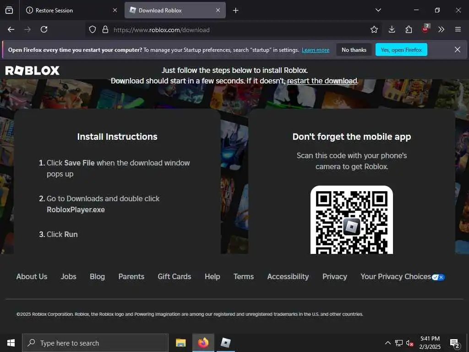The width and height of the screenshot is (469, 352).
Task: Click the Don't forget the mobile app heading
Action: [x=352, y=137]
